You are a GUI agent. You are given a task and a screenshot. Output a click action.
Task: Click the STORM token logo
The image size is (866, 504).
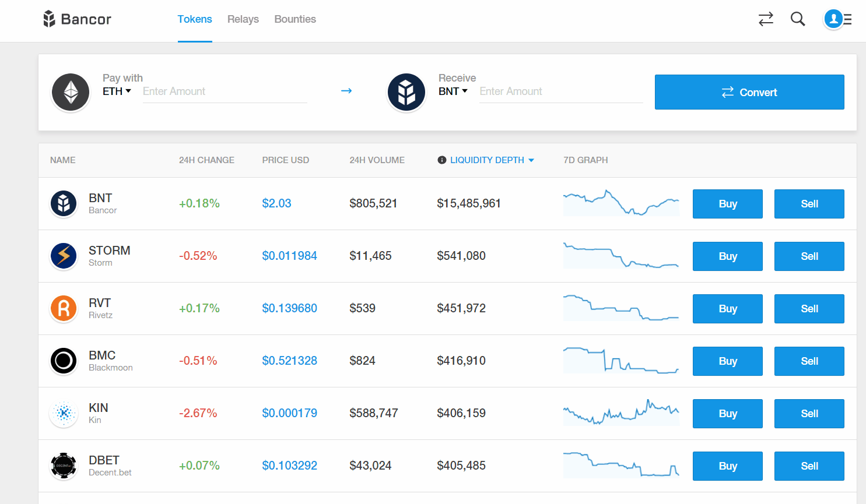pos(64,256)
